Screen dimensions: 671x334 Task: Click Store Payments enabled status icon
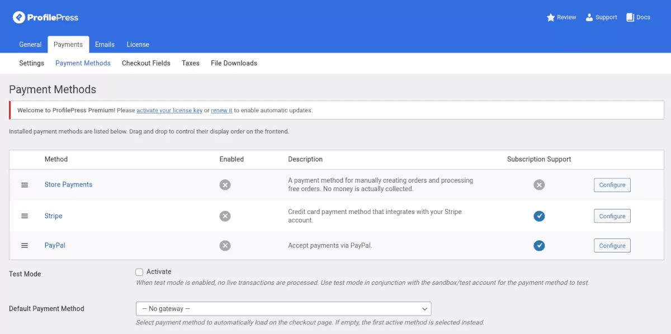(x=225, y=185)
